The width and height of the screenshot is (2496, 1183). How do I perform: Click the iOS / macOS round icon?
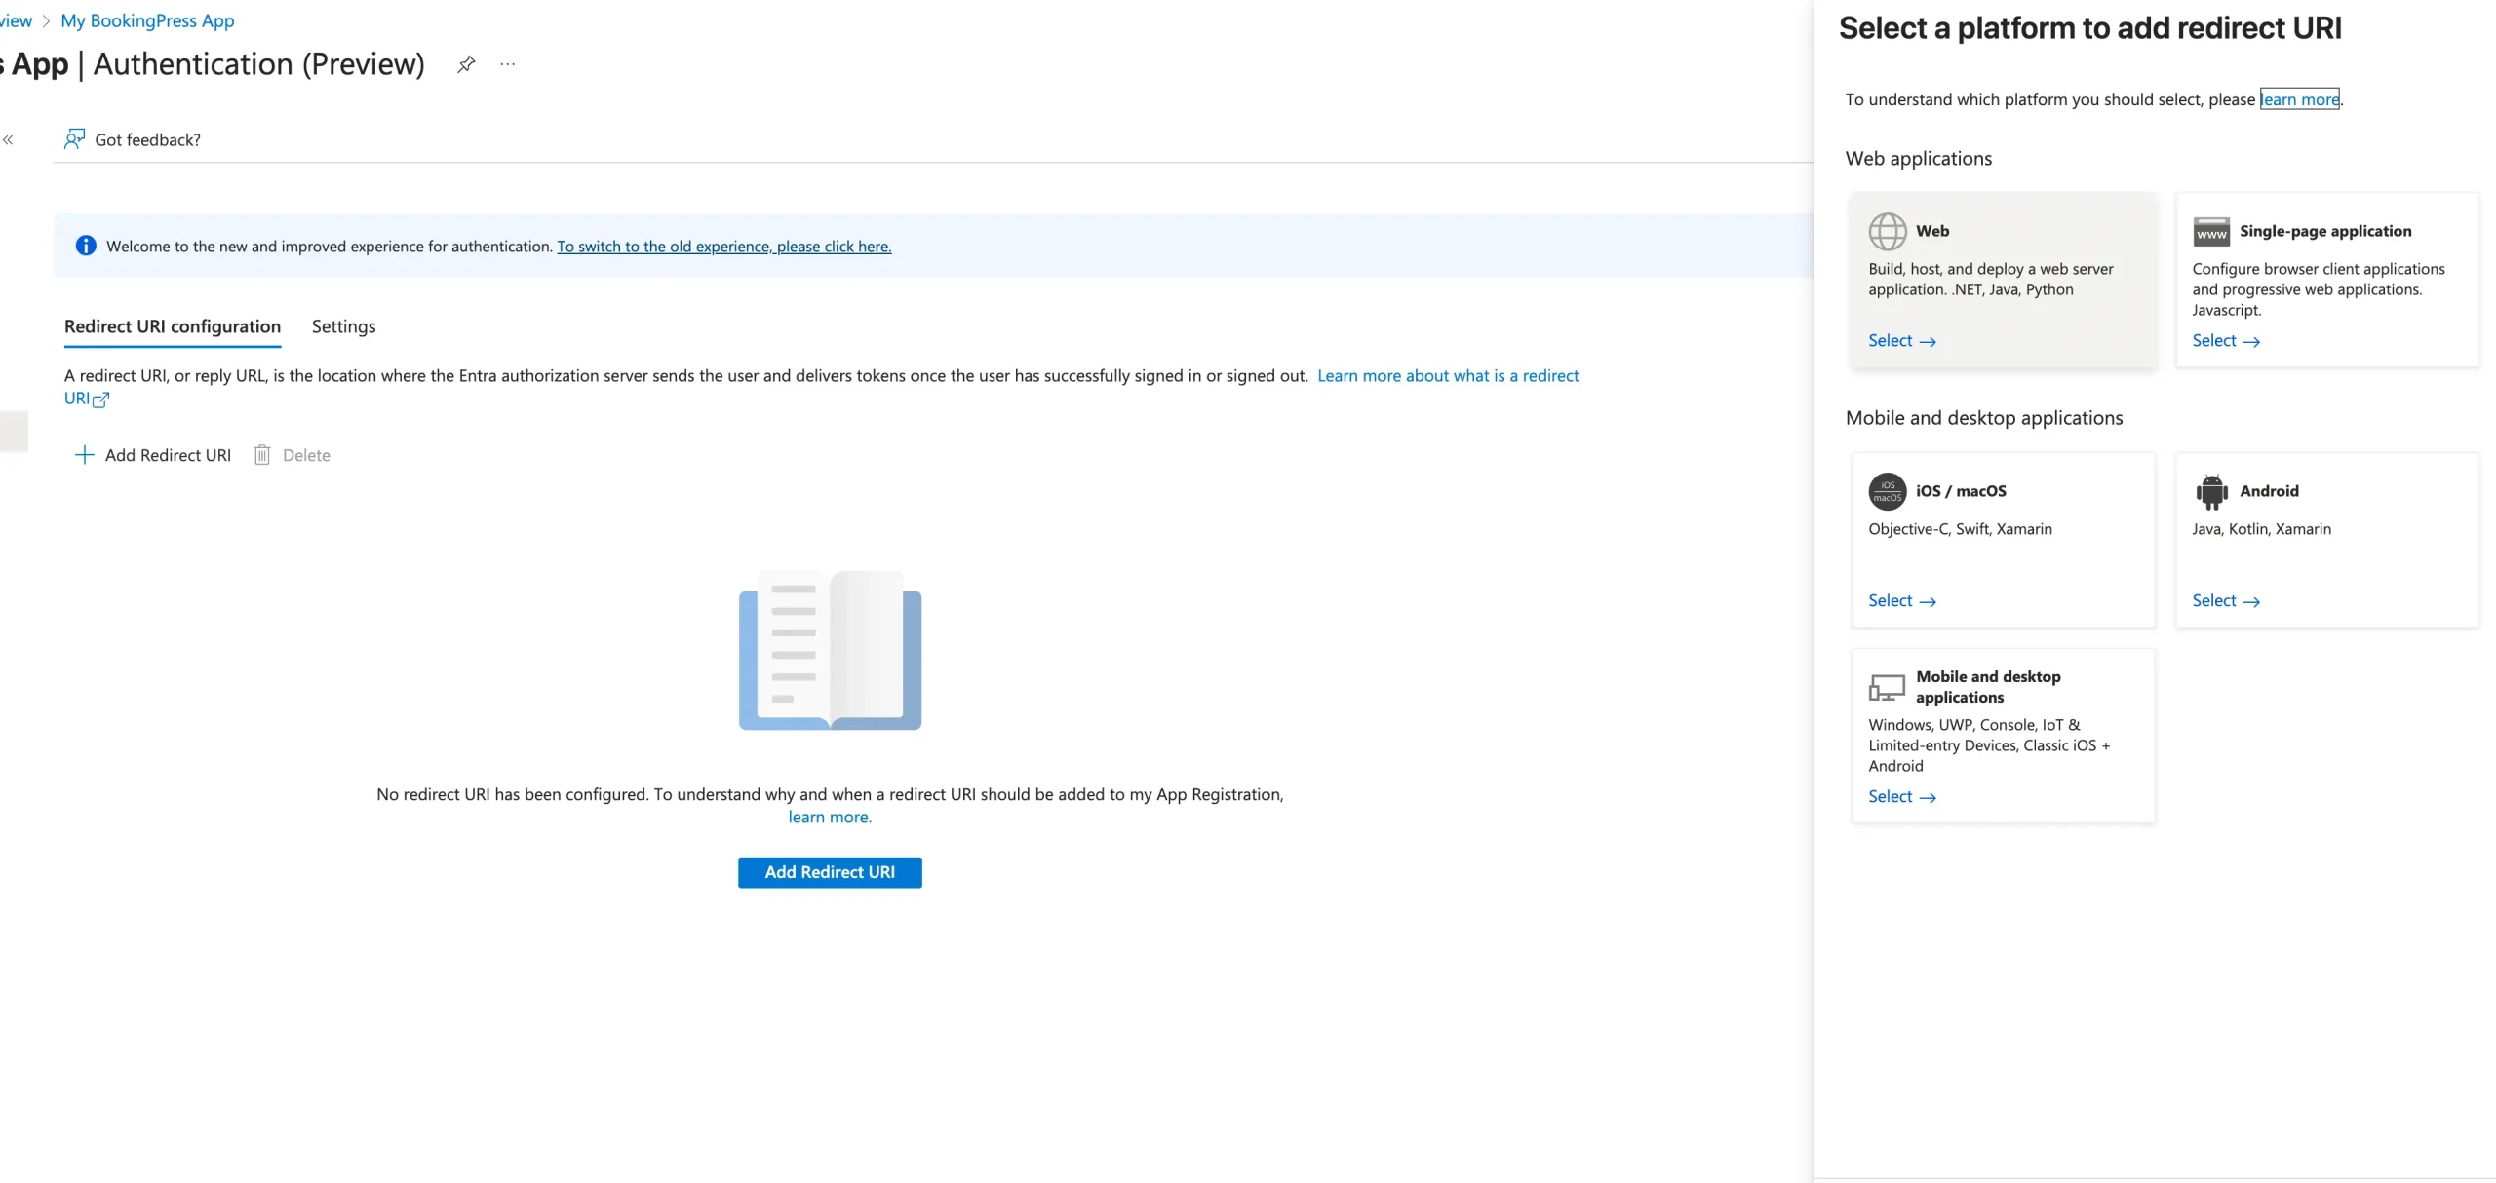click(x=1888, y=491)
